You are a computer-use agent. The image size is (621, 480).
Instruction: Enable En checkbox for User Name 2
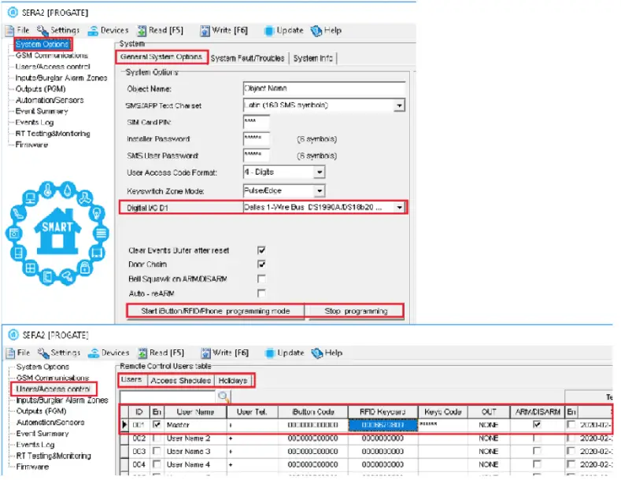tap(157, 438)
